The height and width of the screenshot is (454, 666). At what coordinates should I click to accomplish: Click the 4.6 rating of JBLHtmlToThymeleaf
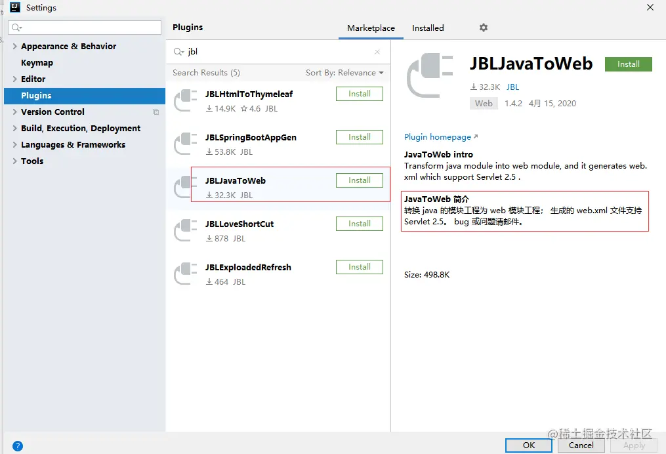coord(251,109)
